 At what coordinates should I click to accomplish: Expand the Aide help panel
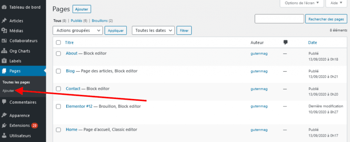336,3
